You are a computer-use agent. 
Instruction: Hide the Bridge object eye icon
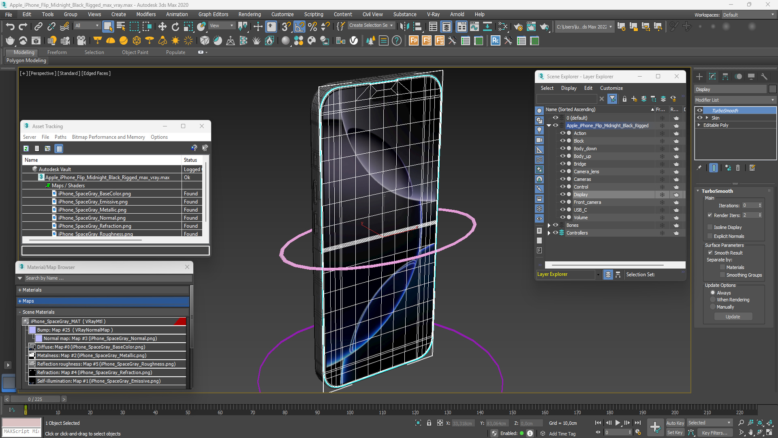[562, 164]
